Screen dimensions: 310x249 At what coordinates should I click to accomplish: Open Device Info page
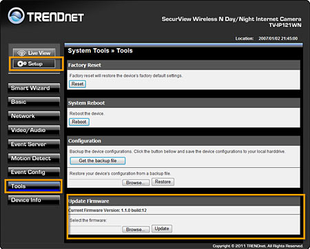[34, 200]
